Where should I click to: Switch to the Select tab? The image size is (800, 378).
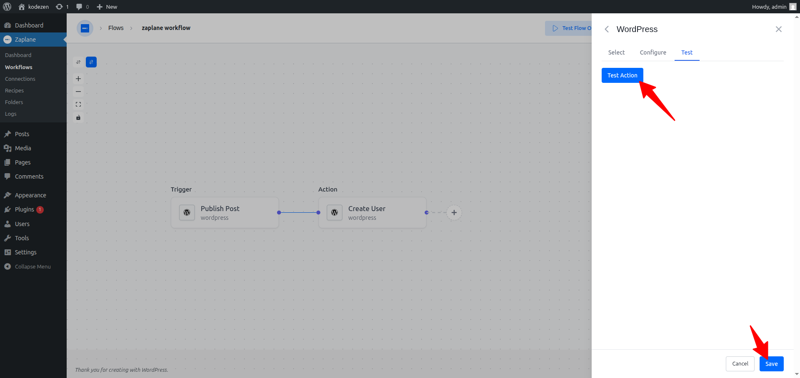(x=616, y=52)
